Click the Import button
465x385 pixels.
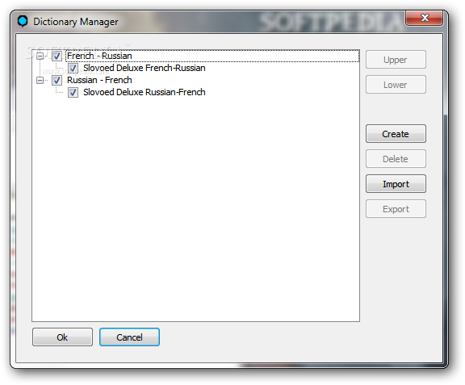(x=396, y=184)
